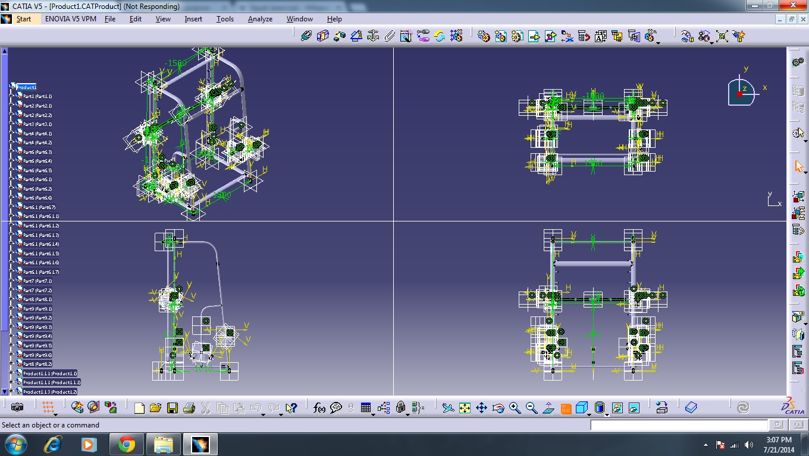Select the Coincidence Constraint tool
The image size is (809, 456).
[306, 36]
